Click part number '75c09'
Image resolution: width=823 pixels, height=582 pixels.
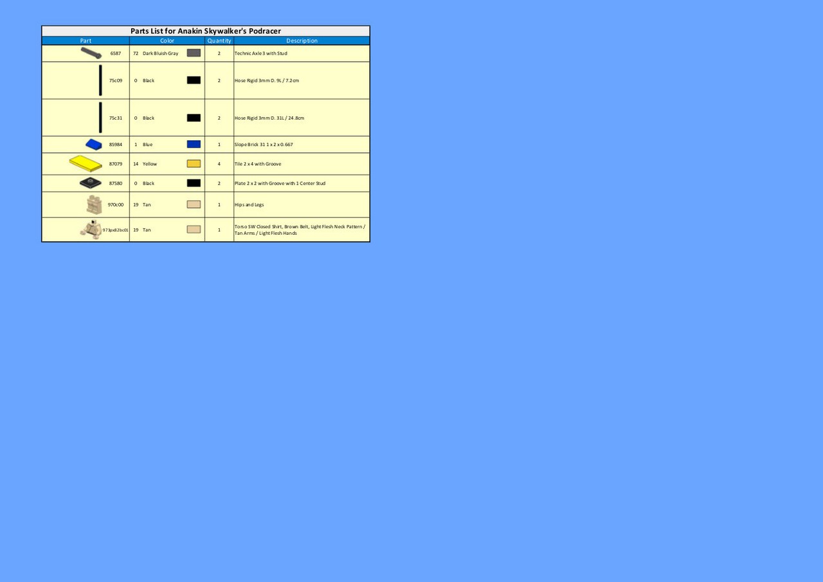click(116, 80)
